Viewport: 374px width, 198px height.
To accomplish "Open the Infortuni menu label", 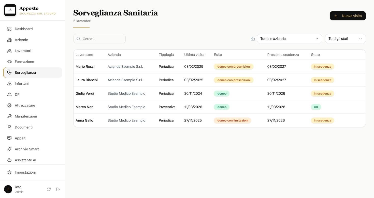I will pos(22,84).
